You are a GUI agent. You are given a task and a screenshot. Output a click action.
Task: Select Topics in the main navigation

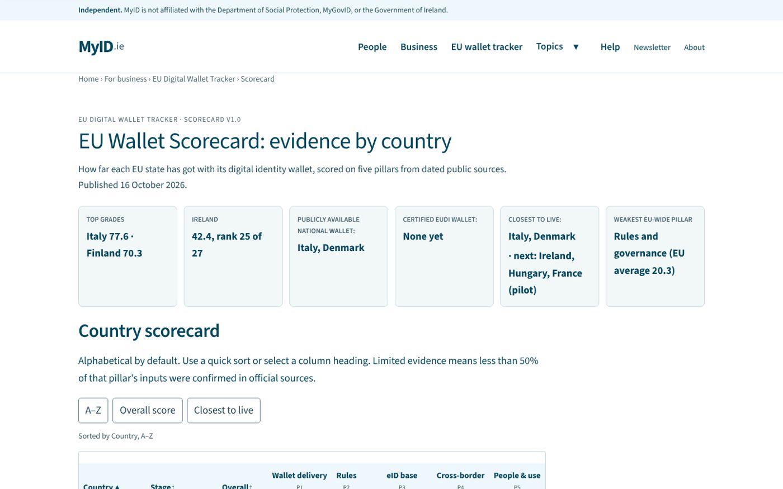(549, 46)
